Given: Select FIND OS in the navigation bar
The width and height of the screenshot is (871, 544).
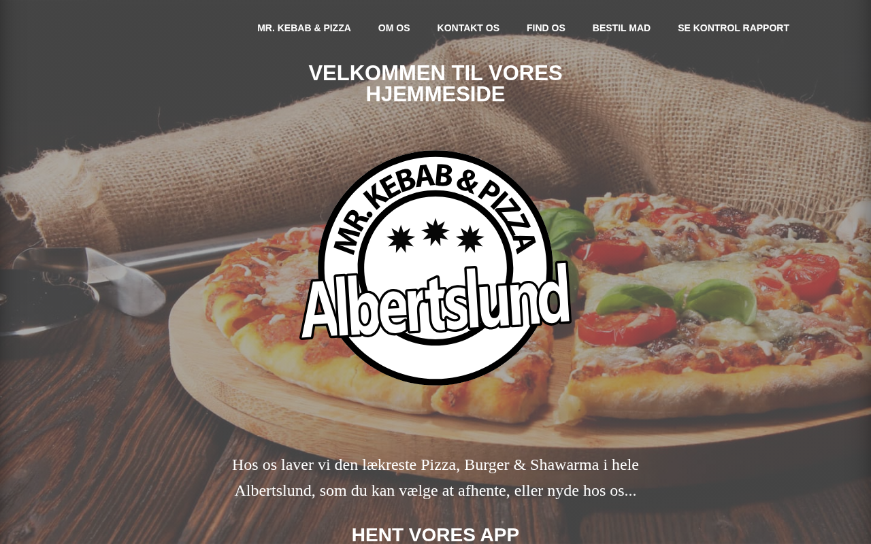Looking at the screenshot, I should (546, 28).
